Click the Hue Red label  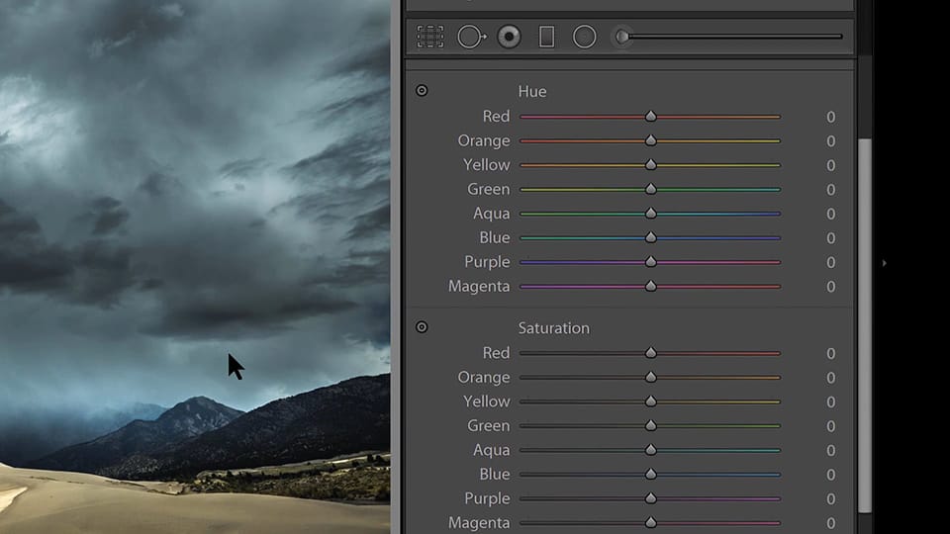pyautogui.click(x=496, y=117)
